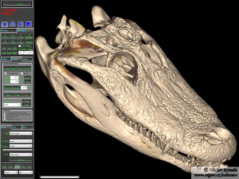
Task: Click the fragment size field 6.00
Action: tap(24, 88)
